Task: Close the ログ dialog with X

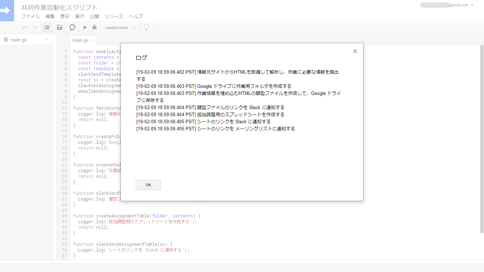Action: tap(355, 51)
